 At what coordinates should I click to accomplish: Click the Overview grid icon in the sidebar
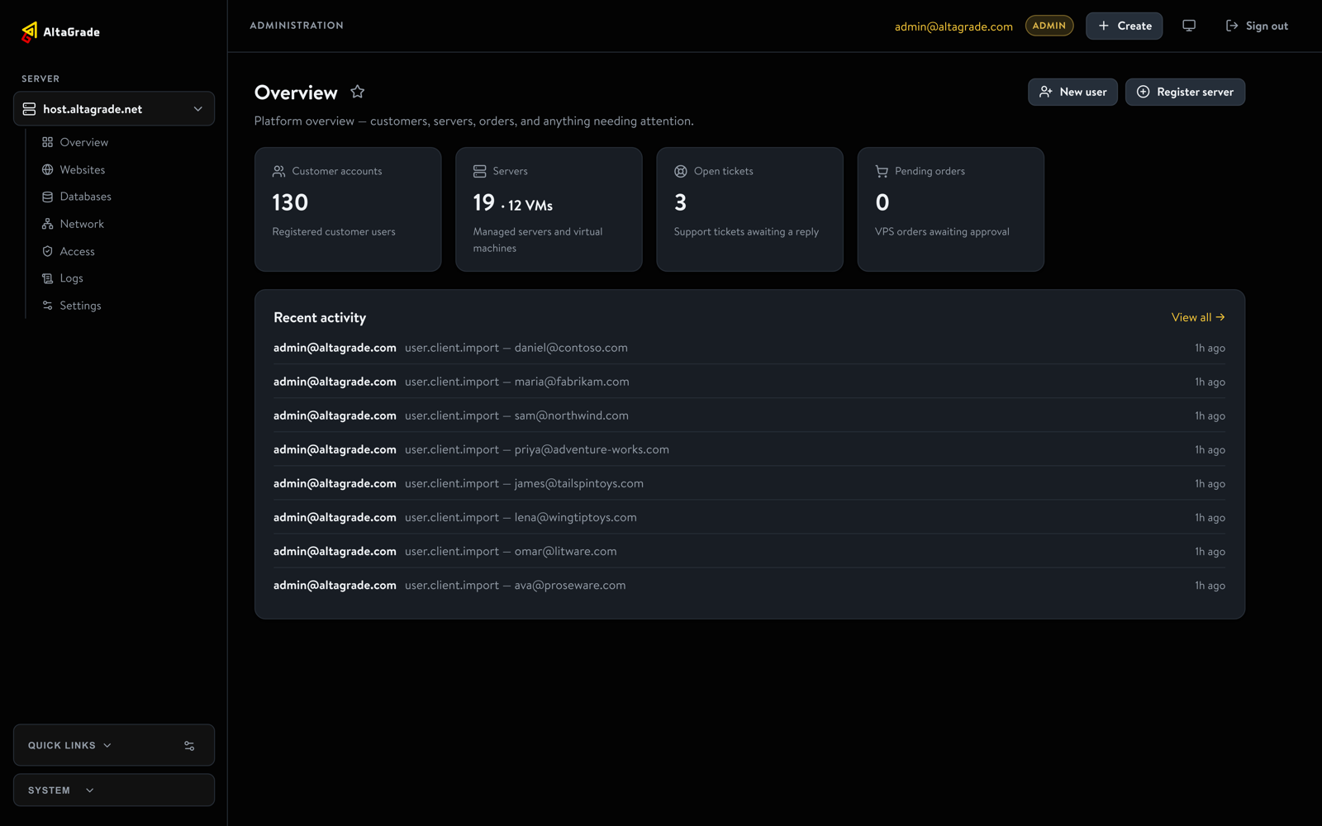point(47,142)
